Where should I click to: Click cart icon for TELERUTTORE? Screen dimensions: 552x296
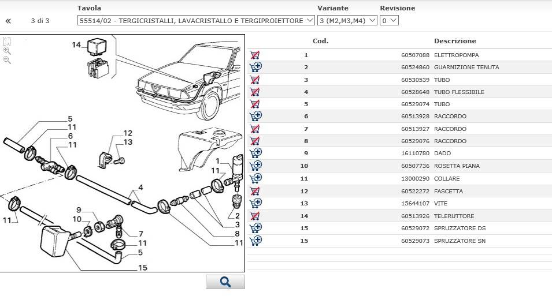click(x=255, y=216)
